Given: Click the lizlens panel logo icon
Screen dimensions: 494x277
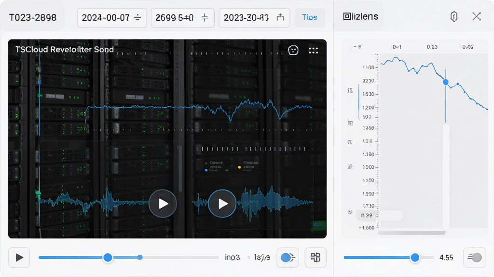Looking at the screenshot, I should [x=346, y=17].
